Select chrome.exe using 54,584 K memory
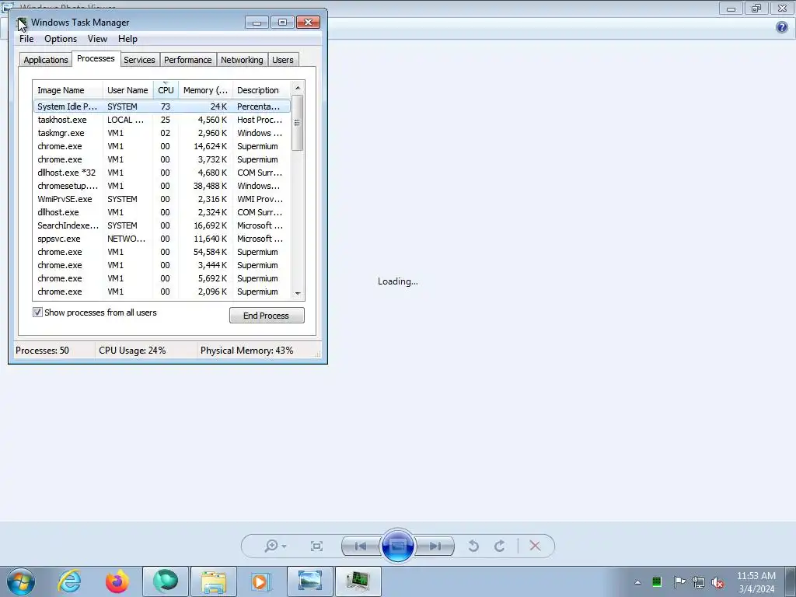The image size is (796, 597). point(162,252)
